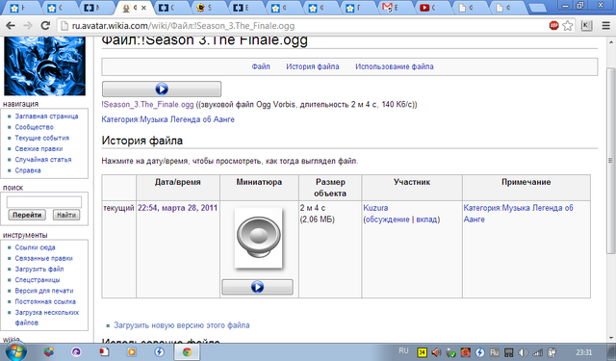Open the Chrome taskbar button
This screenshot has height=361, width=616.
[187, 352]
